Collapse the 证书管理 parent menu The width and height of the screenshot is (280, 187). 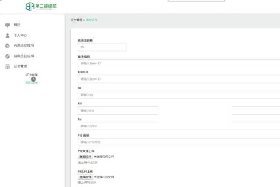(x=20, y=66)
